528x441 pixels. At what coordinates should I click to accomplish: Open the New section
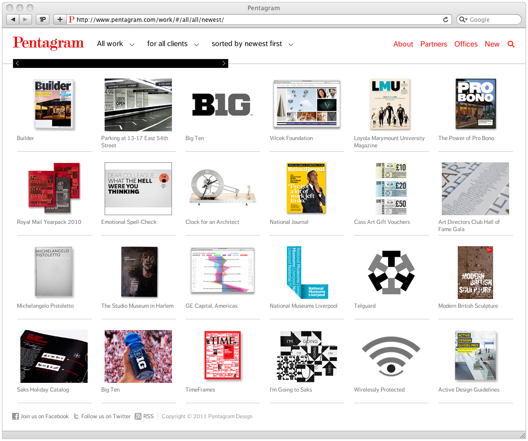point(492,44)
